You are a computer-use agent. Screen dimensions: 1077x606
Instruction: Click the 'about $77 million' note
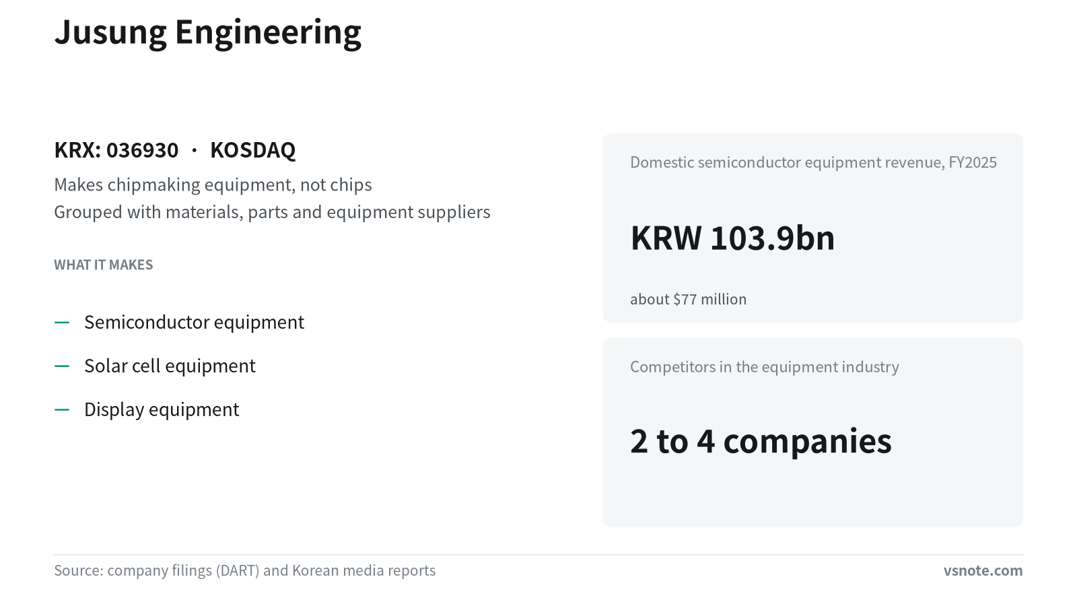(x=688, y=299)
